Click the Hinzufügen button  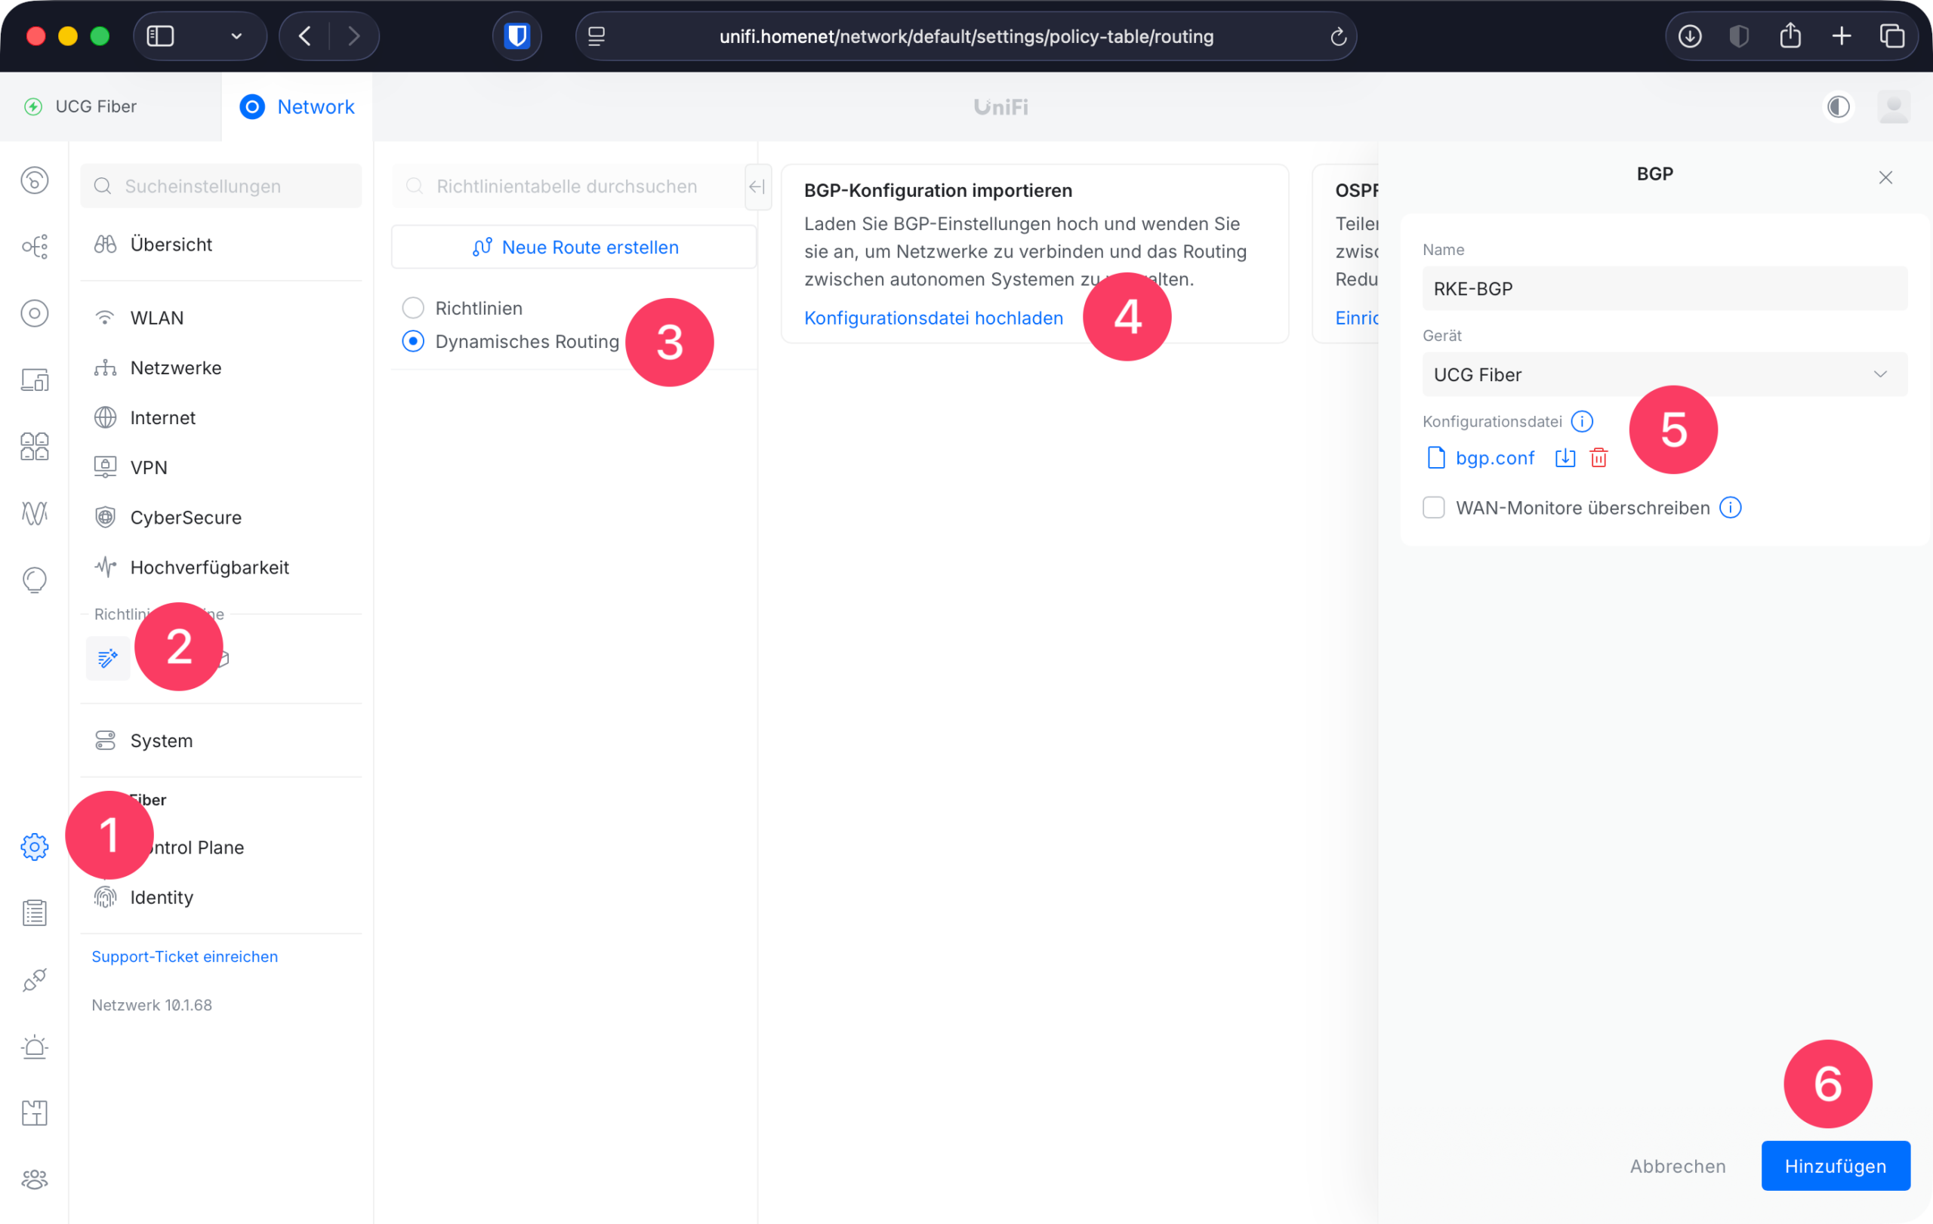1834,1165
